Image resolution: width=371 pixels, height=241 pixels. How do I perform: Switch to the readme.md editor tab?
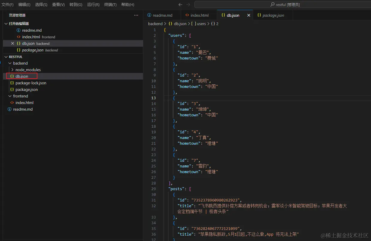pos(162,15)
